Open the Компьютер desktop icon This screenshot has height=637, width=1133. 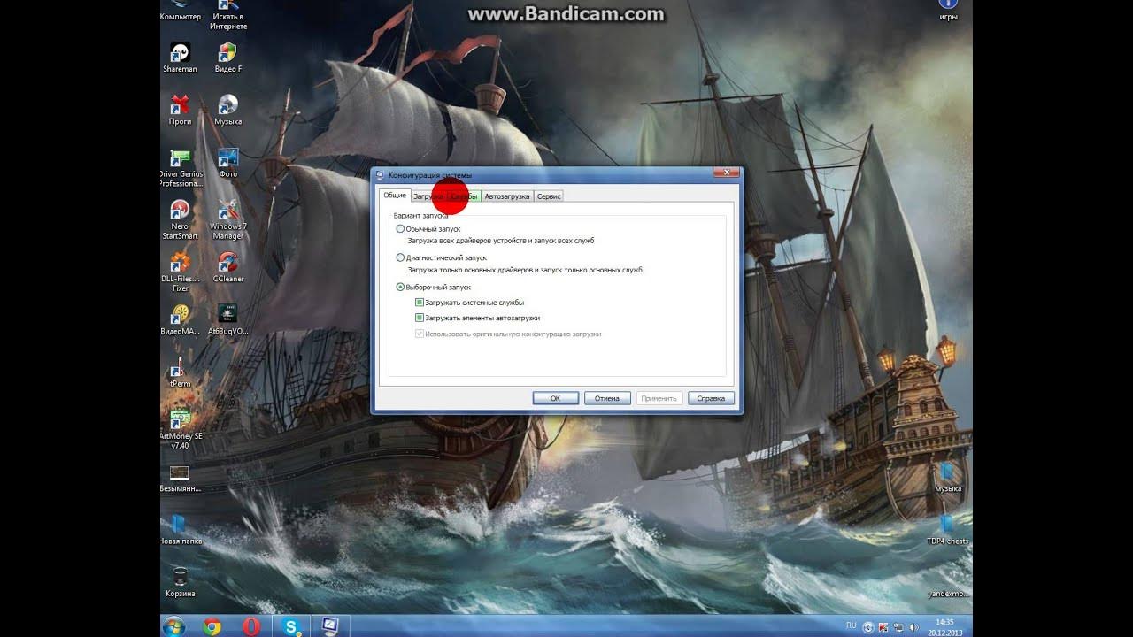pyautogui.click(x=180, y=9)
